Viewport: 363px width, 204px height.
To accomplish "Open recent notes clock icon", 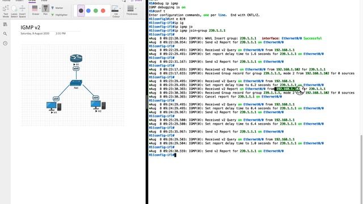I will pyautogui.click(x=5, y=43).
